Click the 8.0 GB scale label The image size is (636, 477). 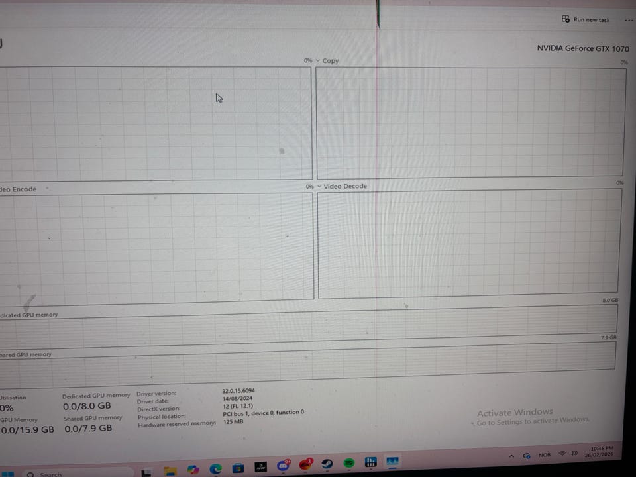pyautogui.click(x=610, y=301)
